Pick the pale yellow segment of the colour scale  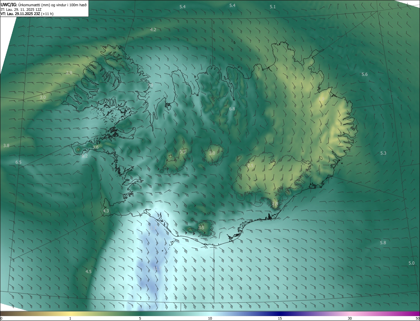coord(70,314)
